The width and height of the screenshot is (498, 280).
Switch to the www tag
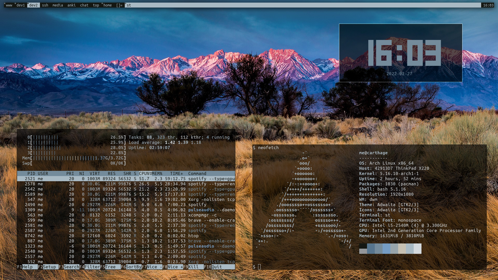9,5
